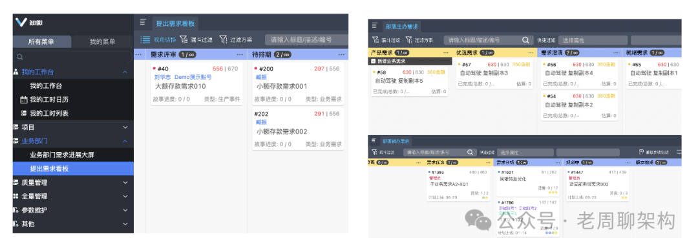The height and width of the screenshot is (249, 698).
Task: Click the 看板步骤说明 document icon
Action: (642, 153)
